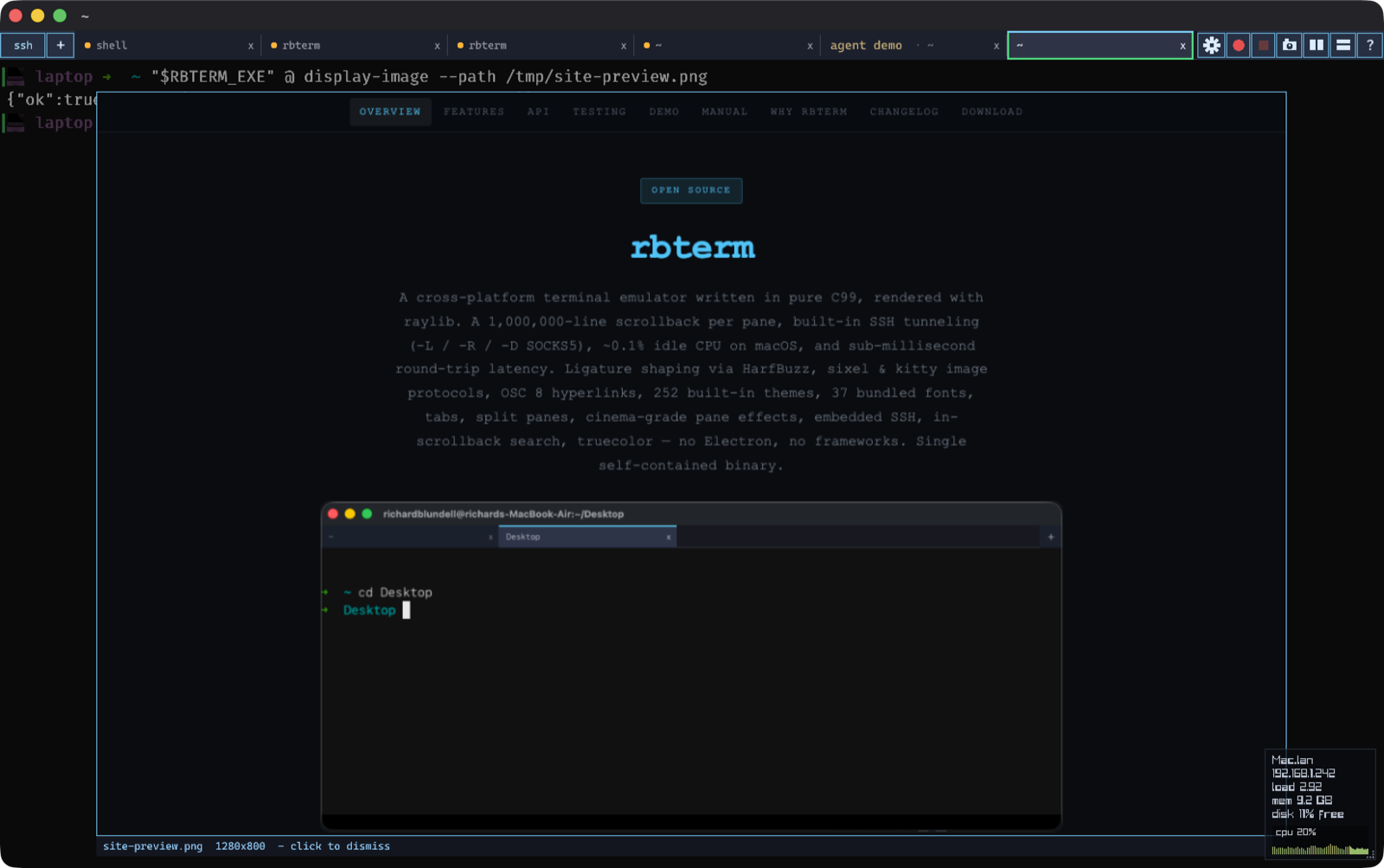Click FEATURES in the site preview nav

coord(474,112)
